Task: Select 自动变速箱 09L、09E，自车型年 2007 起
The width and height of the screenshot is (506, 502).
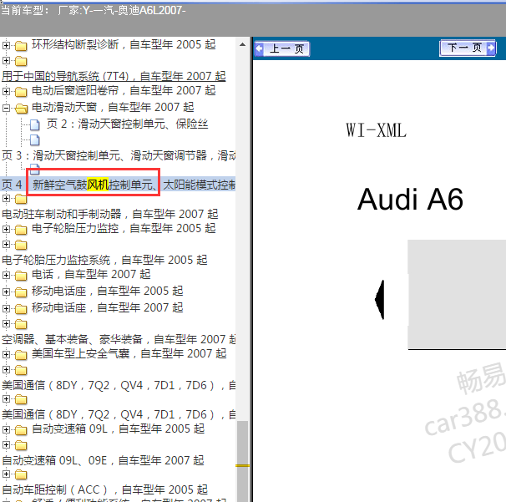Action: click(x=103, y=460)
